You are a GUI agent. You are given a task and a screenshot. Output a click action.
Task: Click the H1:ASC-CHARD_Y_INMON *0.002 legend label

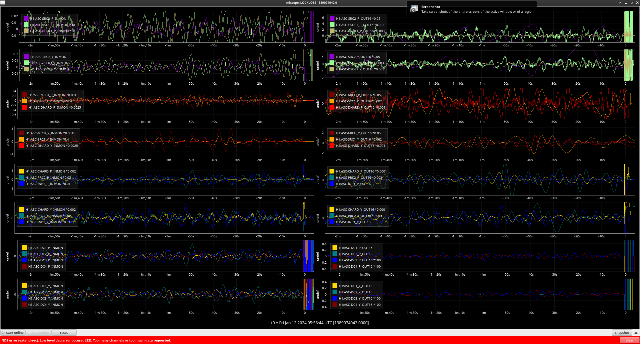pos(50,210)
